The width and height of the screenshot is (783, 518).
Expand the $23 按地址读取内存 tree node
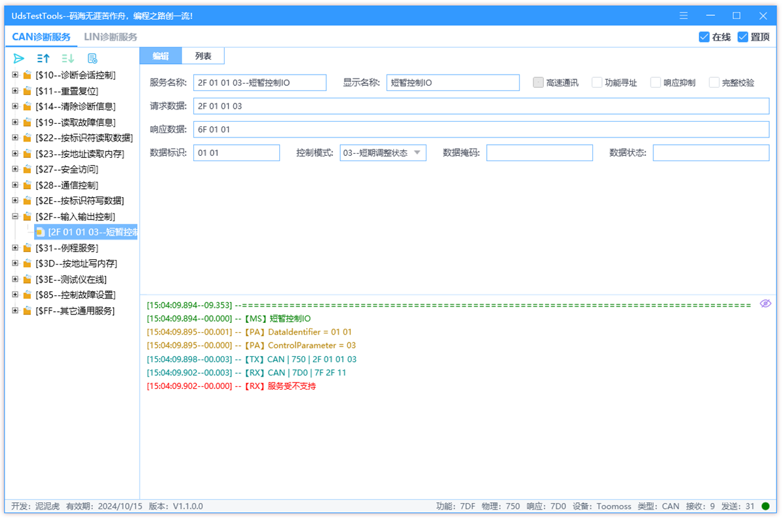pyautogui.click(x=15, y=154)
